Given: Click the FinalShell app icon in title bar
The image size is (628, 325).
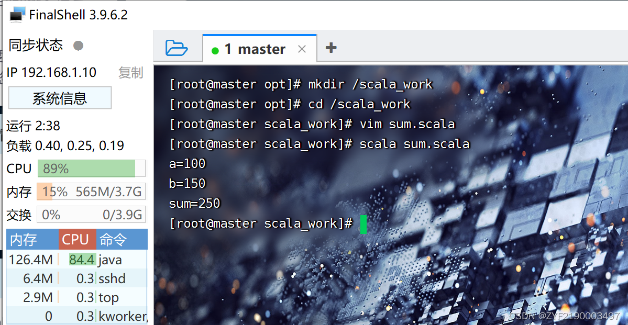Looking at the screenshot, I should click(17, 15).
